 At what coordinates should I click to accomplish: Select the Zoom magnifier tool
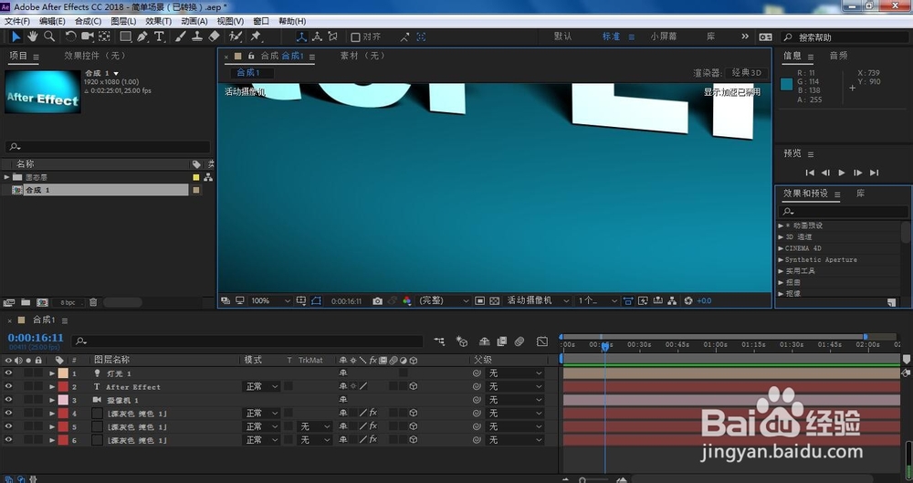pos(49,37)
